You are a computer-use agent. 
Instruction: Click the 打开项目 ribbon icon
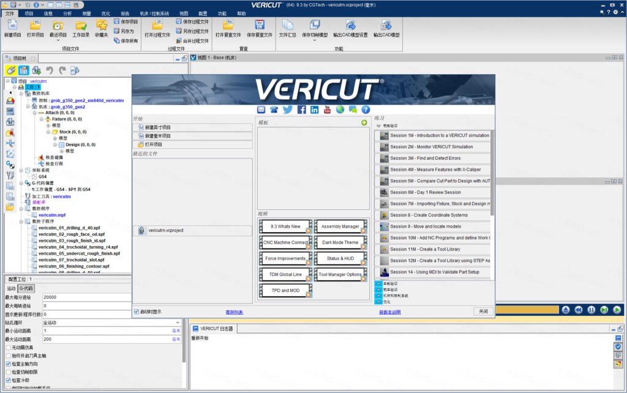(x=35, y=26)
